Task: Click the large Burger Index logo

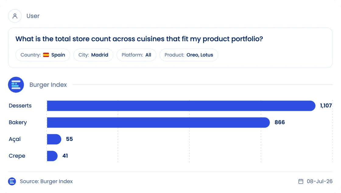Action: click(16, 85)
